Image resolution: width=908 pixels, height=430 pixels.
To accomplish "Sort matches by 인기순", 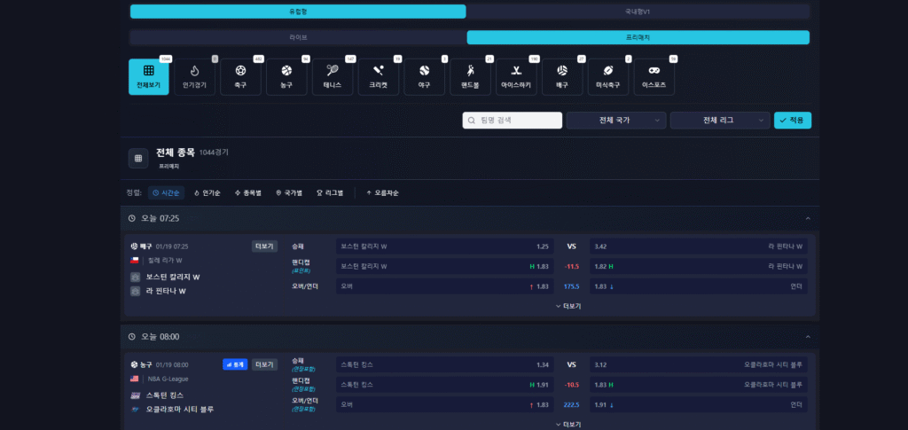I will click(x=207, y=192).
